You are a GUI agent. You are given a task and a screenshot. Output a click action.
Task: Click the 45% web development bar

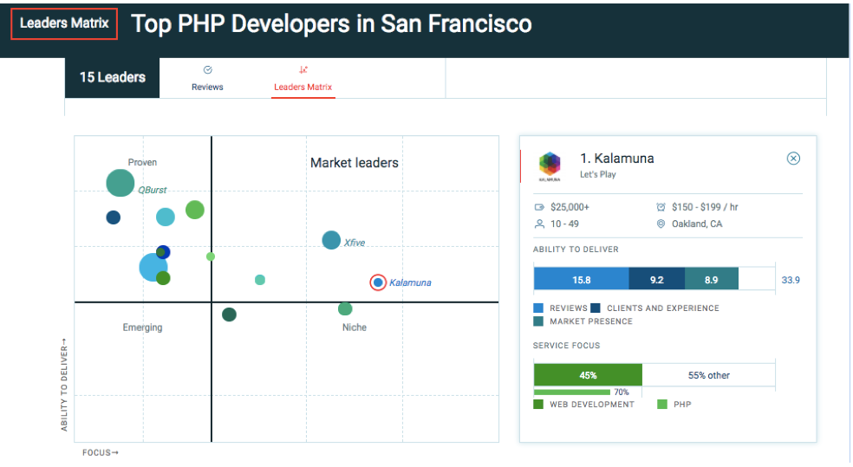click(x=588, y=375)
